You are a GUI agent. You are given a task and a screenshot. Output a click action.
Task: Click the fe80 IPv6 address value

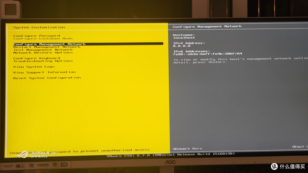pyautogui.click(x=207, y=54)
